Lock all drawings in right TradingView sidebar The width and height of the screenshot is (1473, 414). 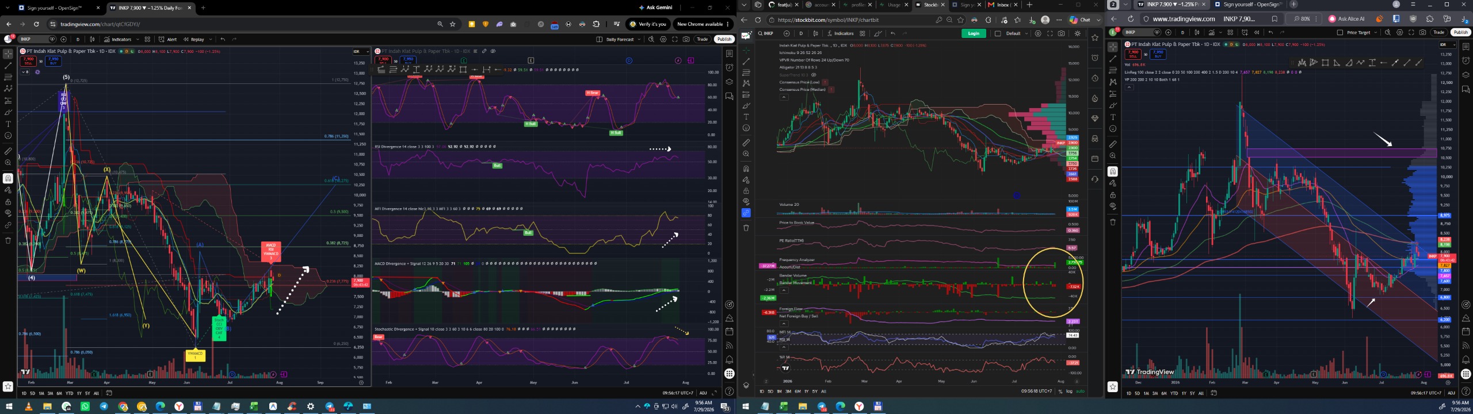1113,195
